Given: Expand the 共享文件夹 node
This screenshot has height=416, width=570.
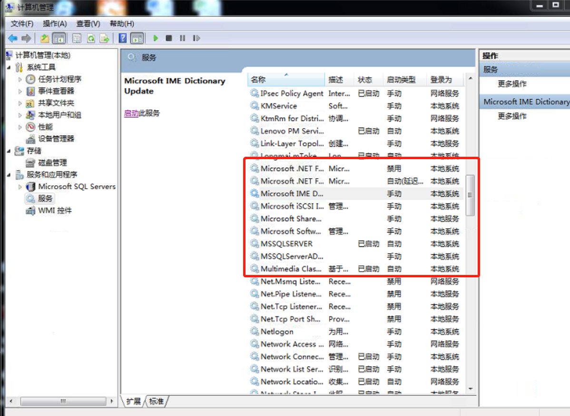Looking at the screenshot, I should pos(20,103).
